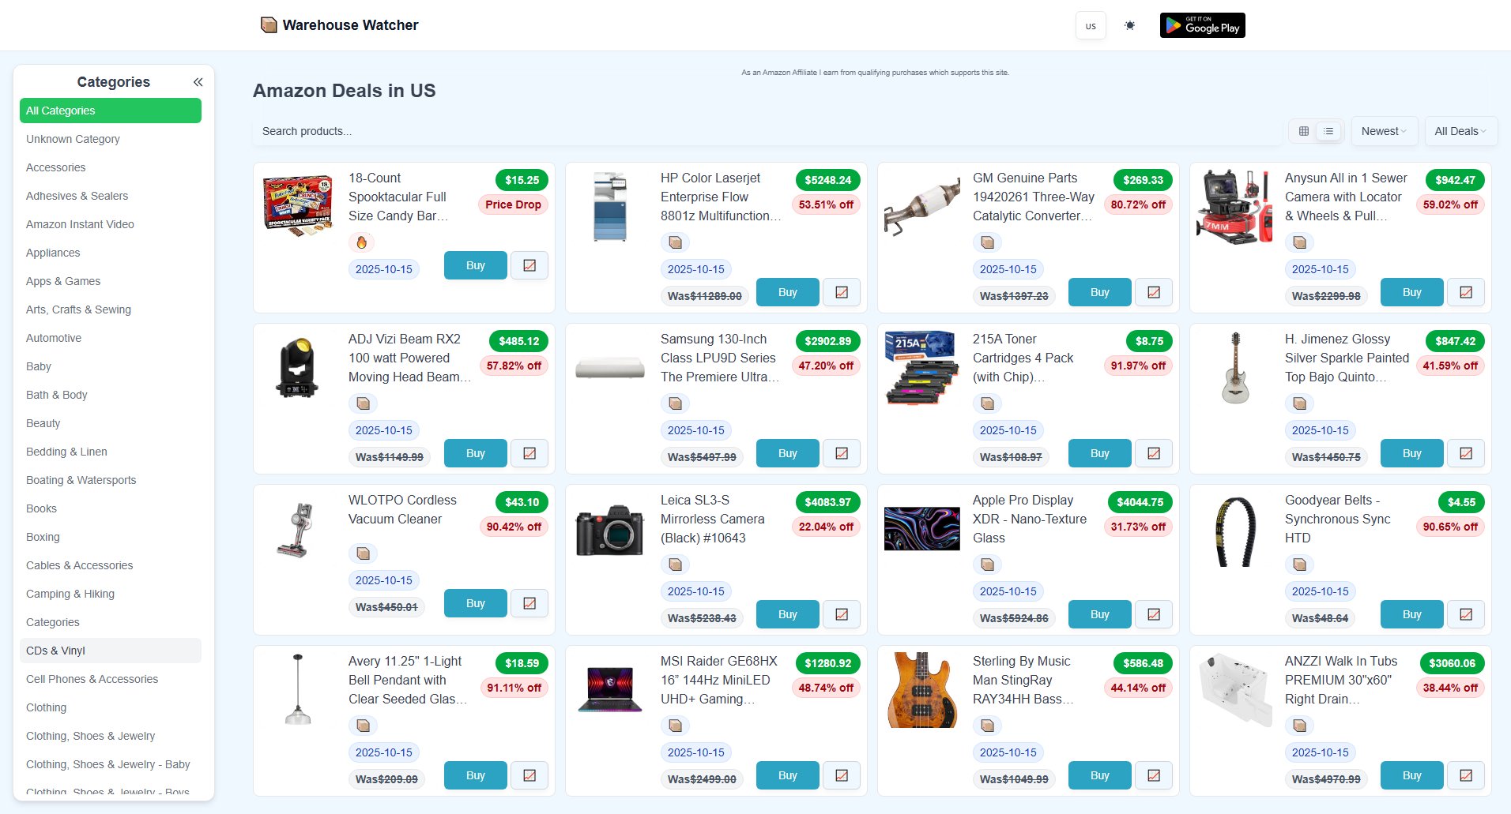This screenshot has width=1511, height=814.
Task: Click Warehouse Watcher box logo icon
Action: coord(269,25)
